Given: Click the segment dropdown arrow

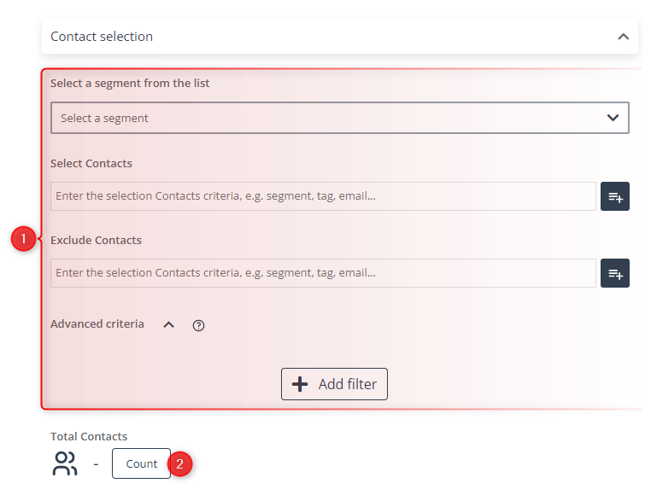Looking at the screenshot, I should pyautogui.click(x=613, y=118).
